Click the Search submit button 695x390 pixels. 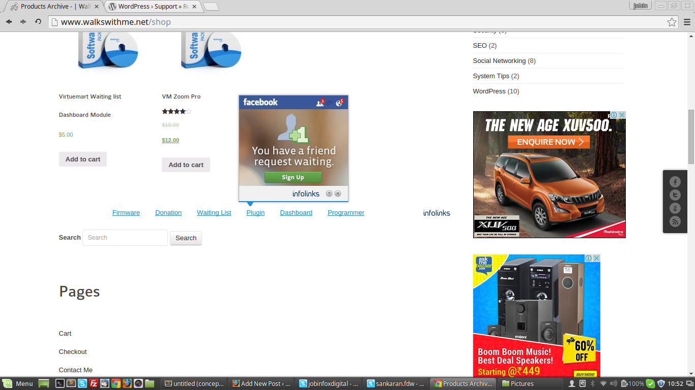[x=186, y=238]
